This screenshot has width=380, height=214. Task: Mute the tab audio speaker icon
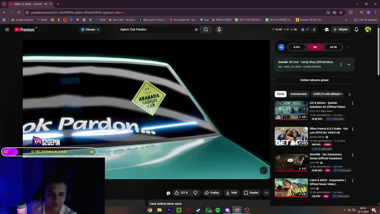click(46, 4)
